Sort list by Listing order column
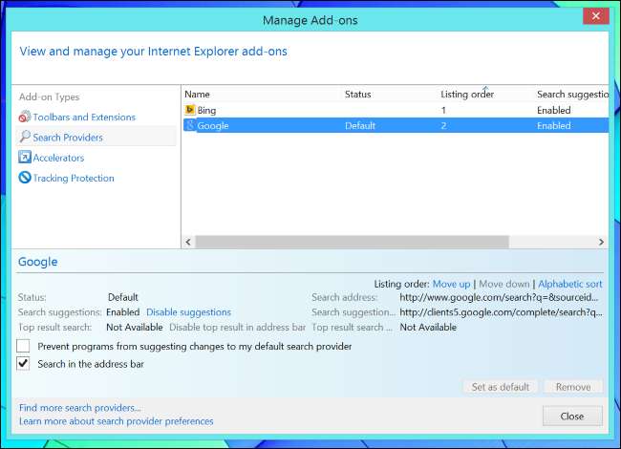 (467, 95)
